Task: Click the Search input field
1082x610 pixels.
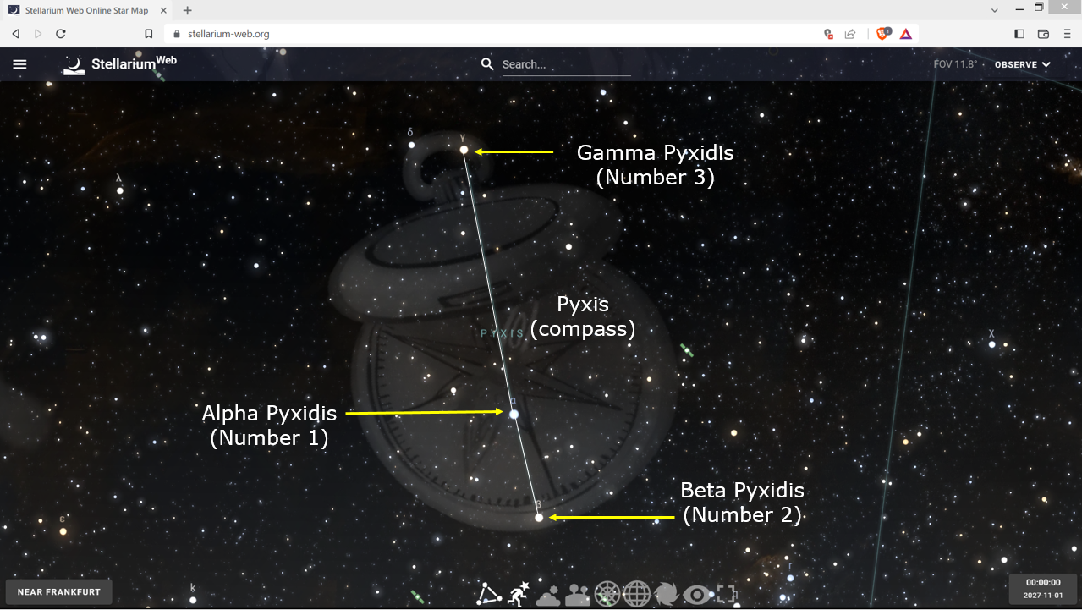Action: click(x=565, y=64)
